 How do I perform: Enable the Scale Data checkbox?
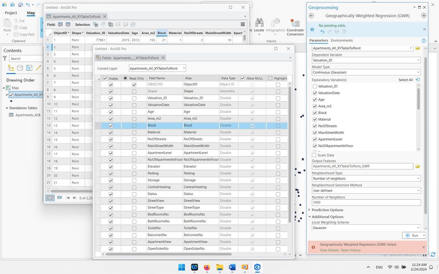pyautogui.click(x=314, y=155)
